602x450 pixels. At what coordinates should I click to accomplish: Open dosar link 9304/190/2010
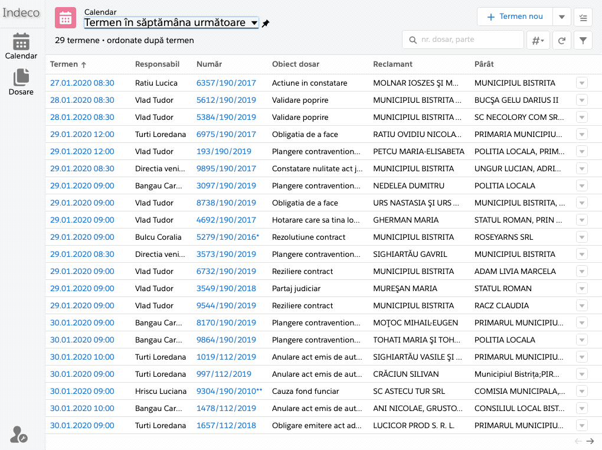226,392
